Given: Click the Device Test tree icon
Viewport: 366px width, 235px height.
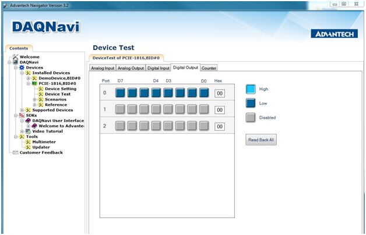Looking at the screenshot, I should point(41,94).
